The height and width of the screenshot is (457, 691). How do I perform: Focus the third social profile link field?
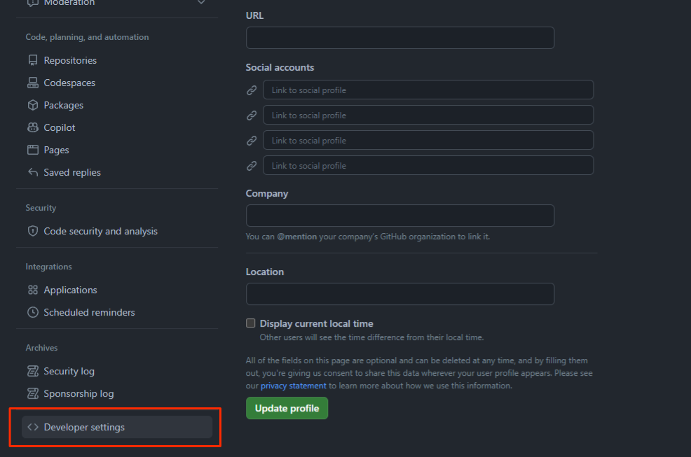[428, 140]
